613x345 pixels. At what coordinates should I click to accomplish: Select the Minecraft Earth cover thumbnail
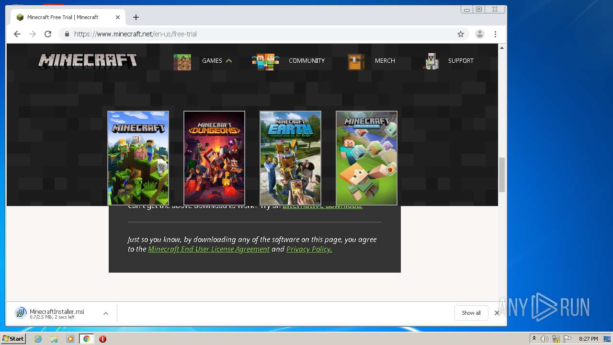(x=290, y=158)
